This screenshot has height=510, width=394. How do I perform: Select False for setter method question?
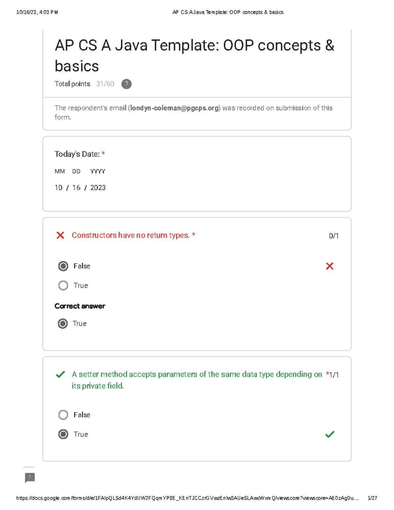click(x=63, y=415)
